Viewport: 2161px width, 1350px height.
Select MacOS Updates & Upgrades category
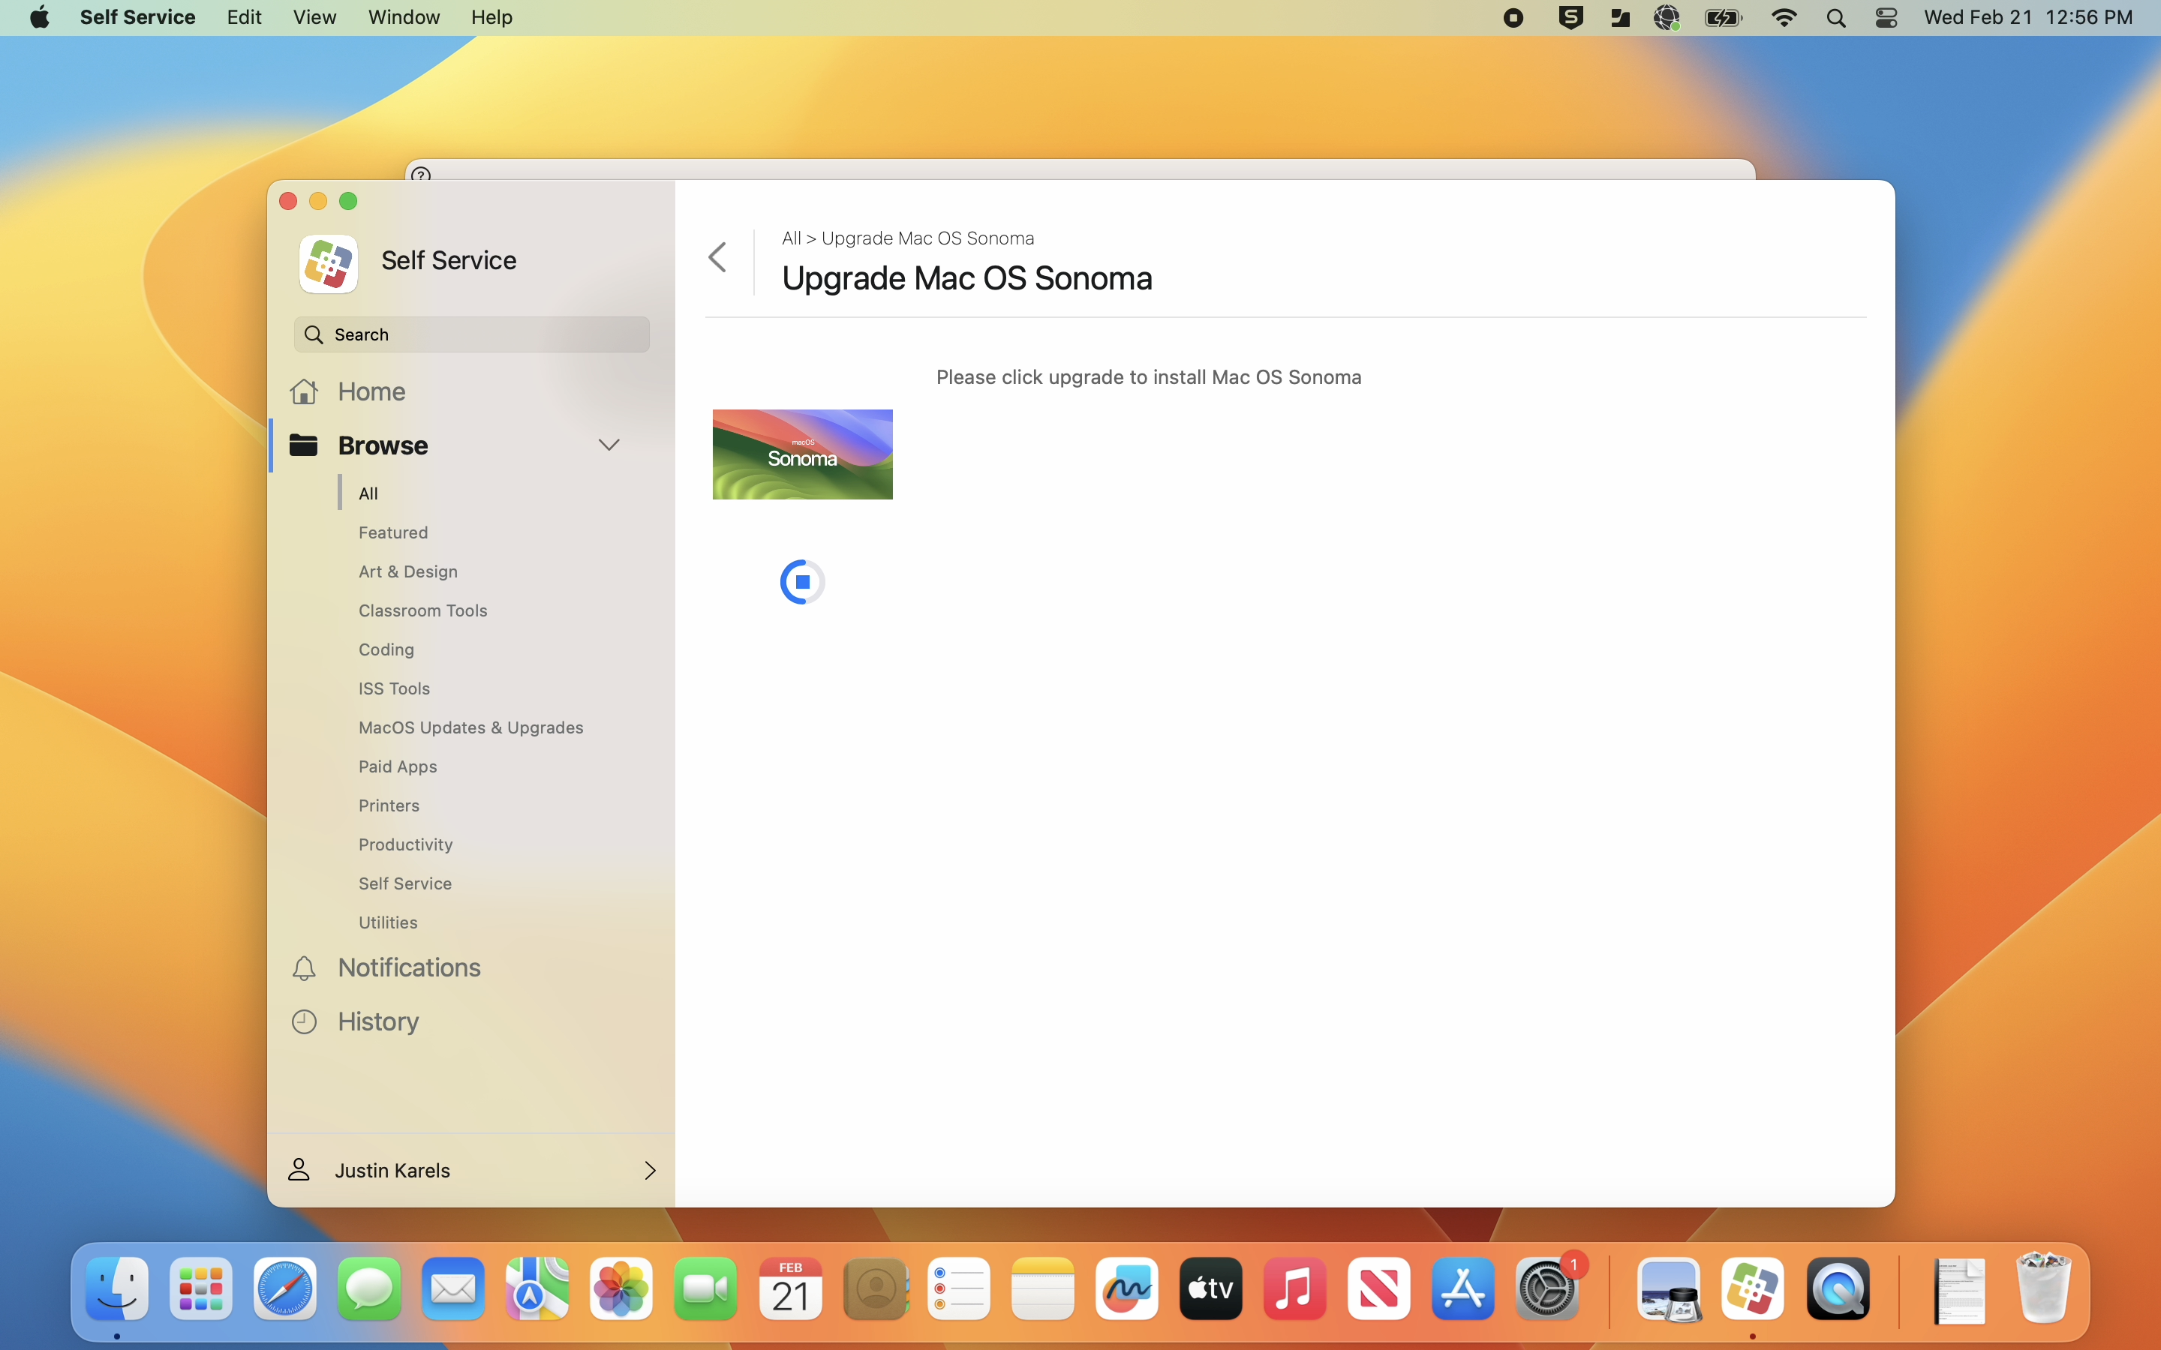[x=470, y=727]
